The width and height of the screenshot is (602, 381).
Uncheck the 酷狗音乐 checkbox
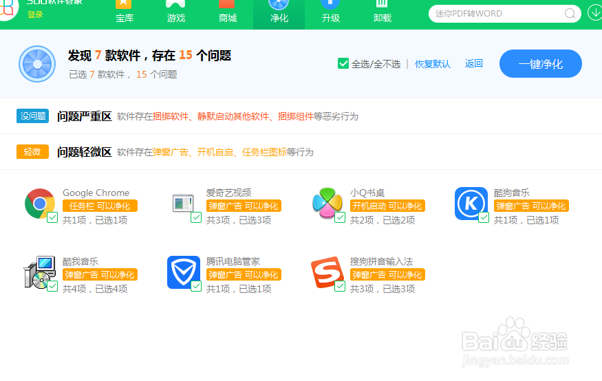coord(484,217)
